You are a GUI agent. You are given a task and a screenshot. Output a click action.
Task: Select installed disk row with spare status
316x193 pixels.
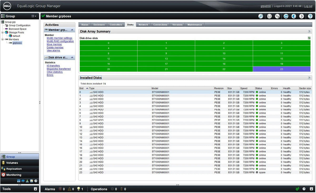195,172
